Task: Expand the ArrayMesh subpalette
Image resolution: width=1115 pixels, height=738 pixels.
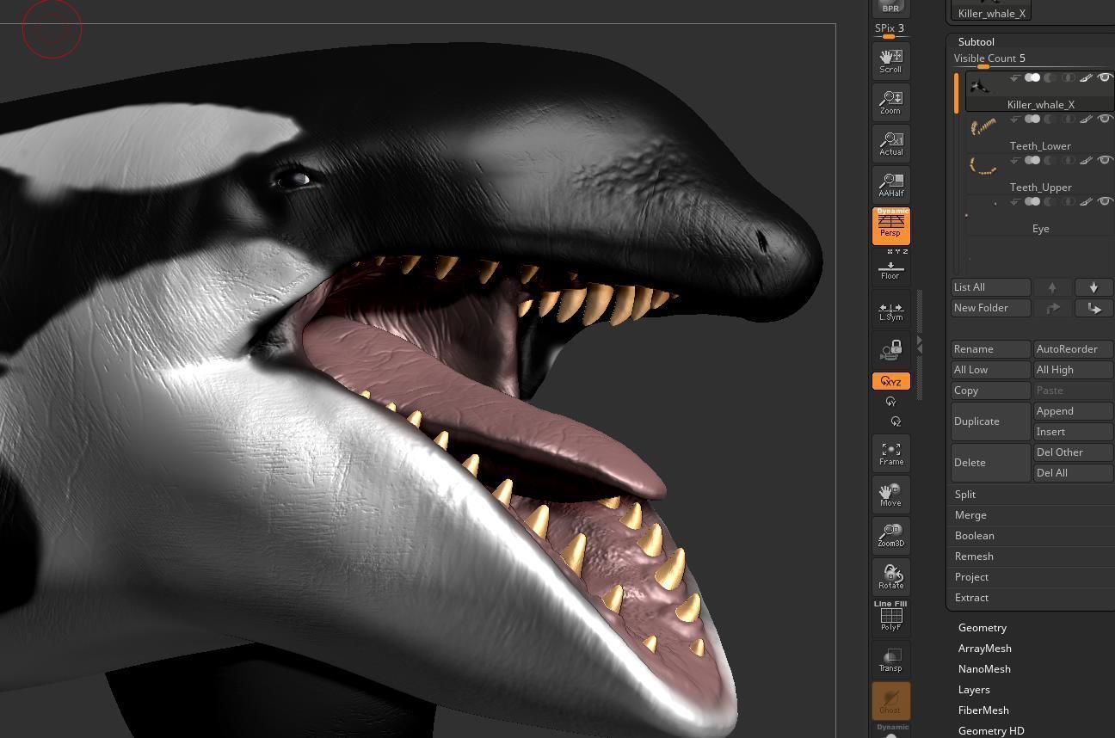Action: (984, 649)
